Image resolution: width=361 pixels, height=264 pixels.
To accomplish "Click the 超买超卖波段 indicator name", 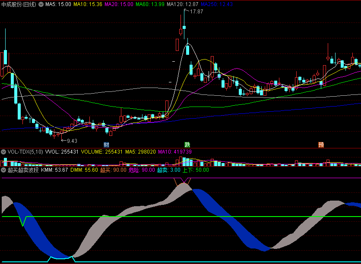I will [x=23, y=170].
